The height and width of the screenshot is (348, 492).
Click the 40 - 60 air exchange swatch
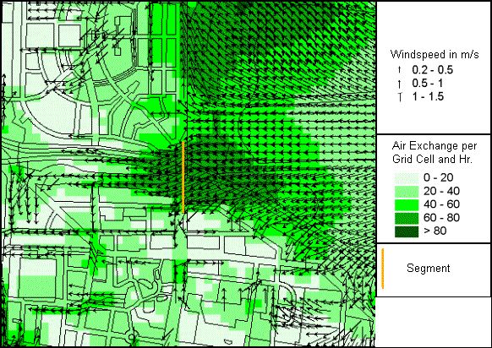point(407,204)
